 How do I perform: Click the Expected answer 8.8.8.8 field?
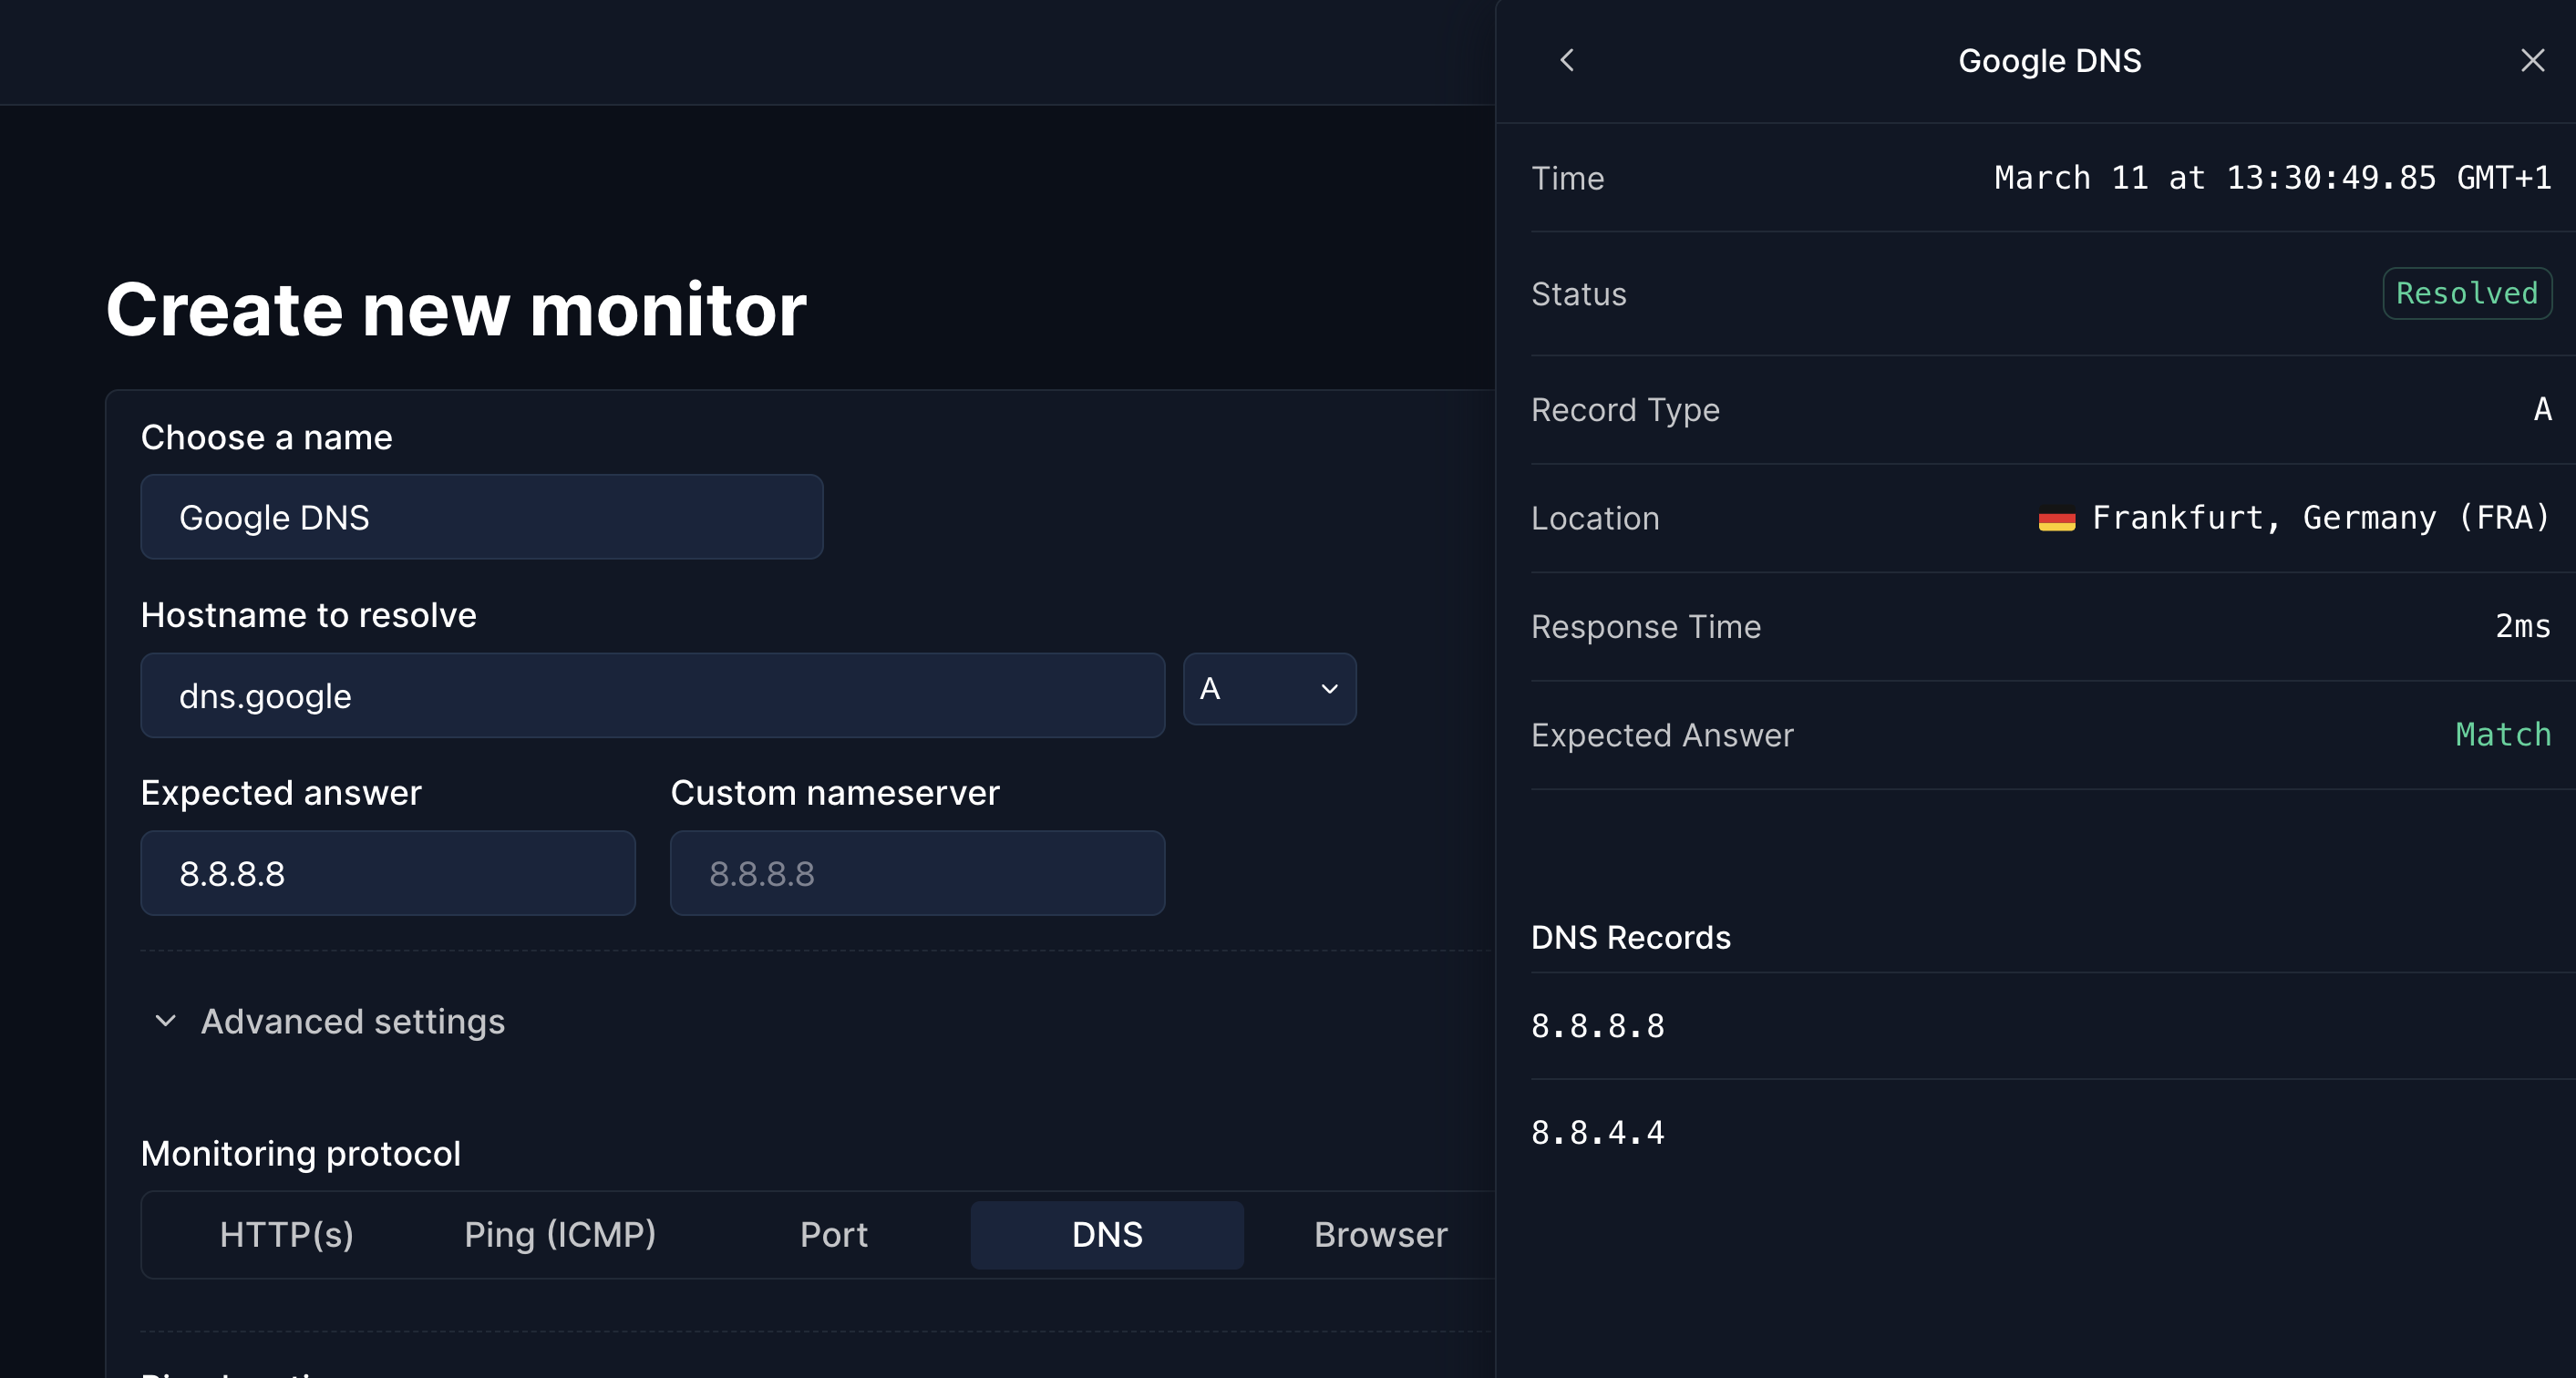[x=388, y=873]
